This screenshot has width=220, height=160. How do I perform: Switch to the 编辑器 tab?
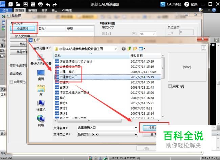32,10
